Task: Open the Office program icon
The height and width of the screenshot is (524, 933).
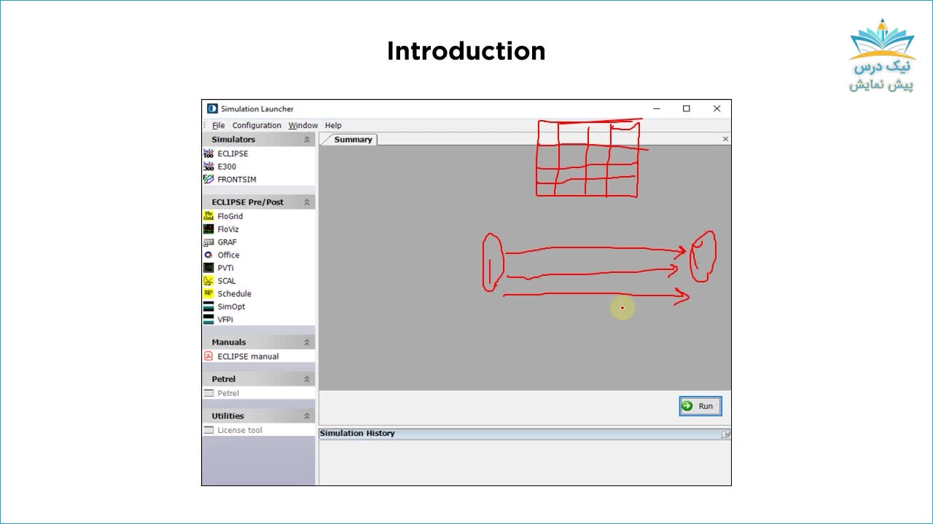Action: pyautogui.click(x=208, y=255)
